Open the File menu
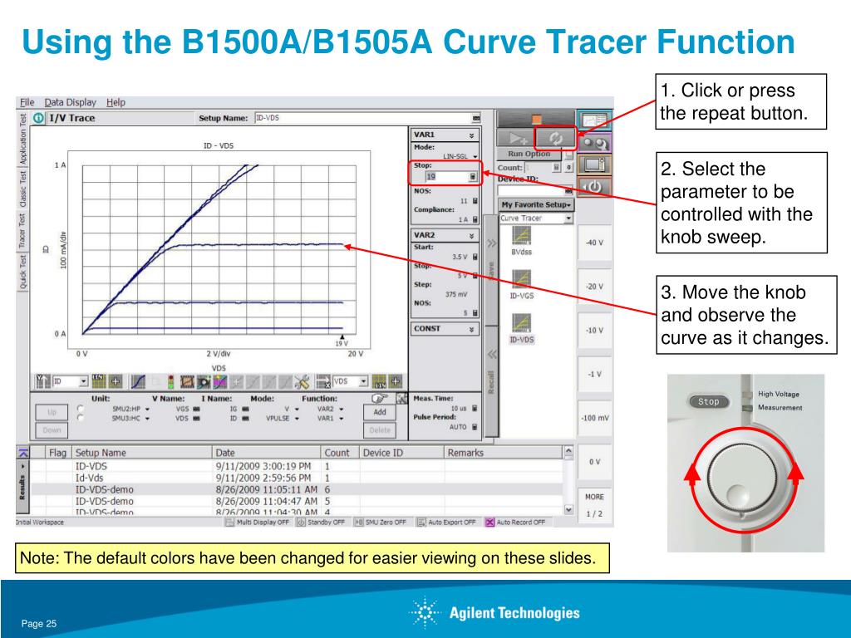Image resolution: width=851 pixels, height=638 pixels. click(x=27, y=102)
